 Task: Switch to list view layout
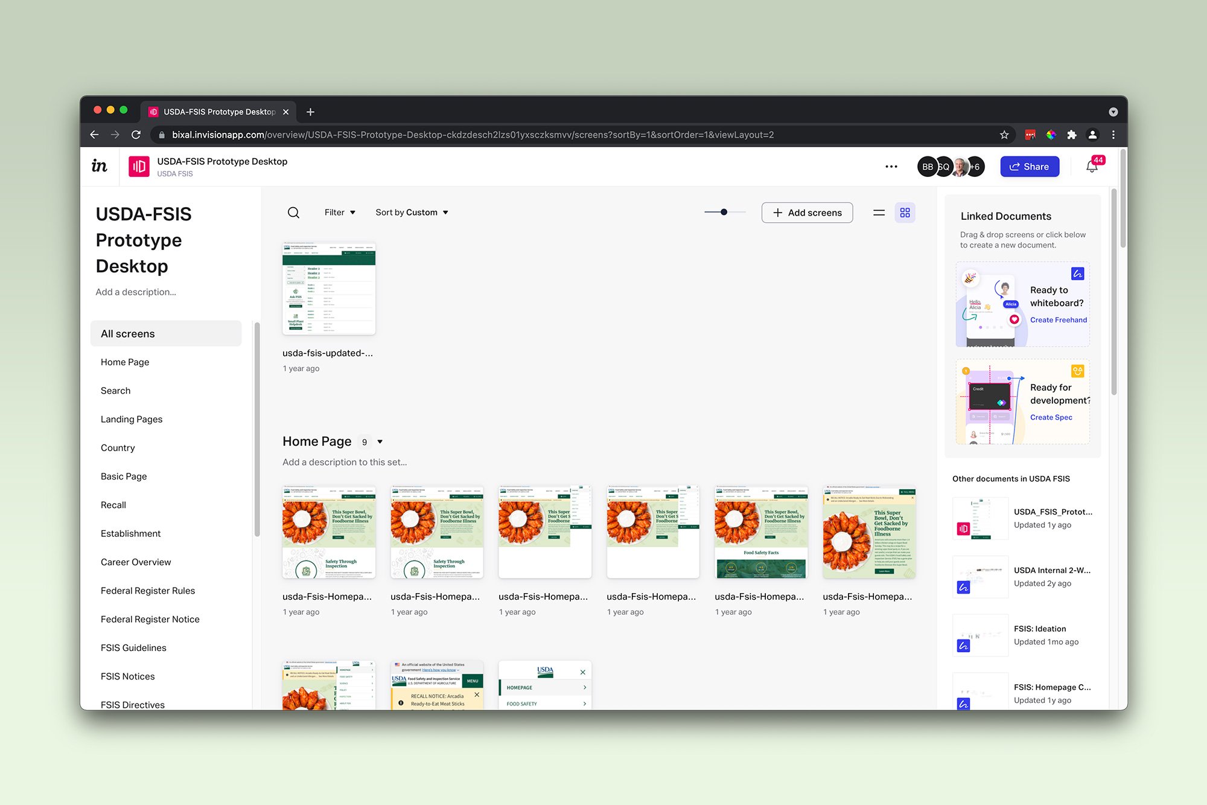[879, 213]
